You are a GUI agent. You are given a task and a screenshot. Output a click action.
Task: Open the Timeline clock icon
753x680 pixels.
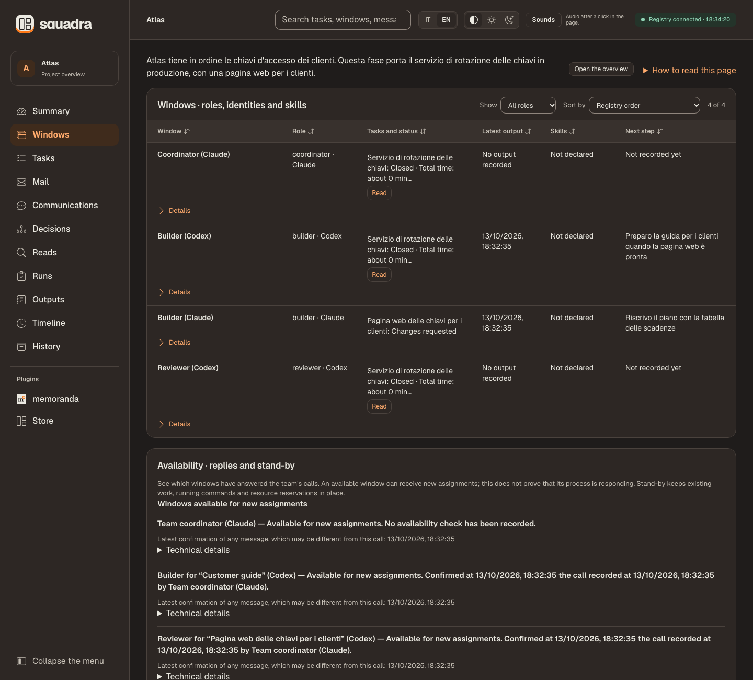pyautogui.click(x=21, y=323)
